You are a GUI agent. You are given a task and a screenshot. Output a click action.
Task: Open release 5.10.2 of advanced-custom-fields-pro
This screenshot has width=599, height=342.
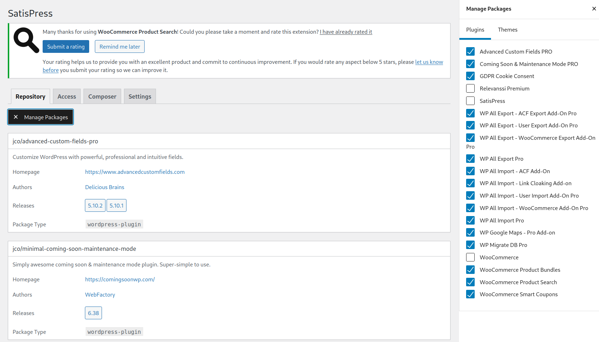click(95, 205)
